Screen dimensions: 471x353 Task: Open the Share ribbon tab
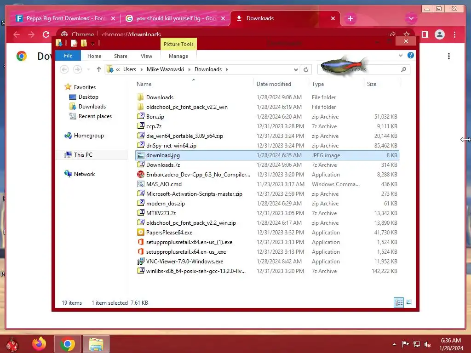coord(121,56)
